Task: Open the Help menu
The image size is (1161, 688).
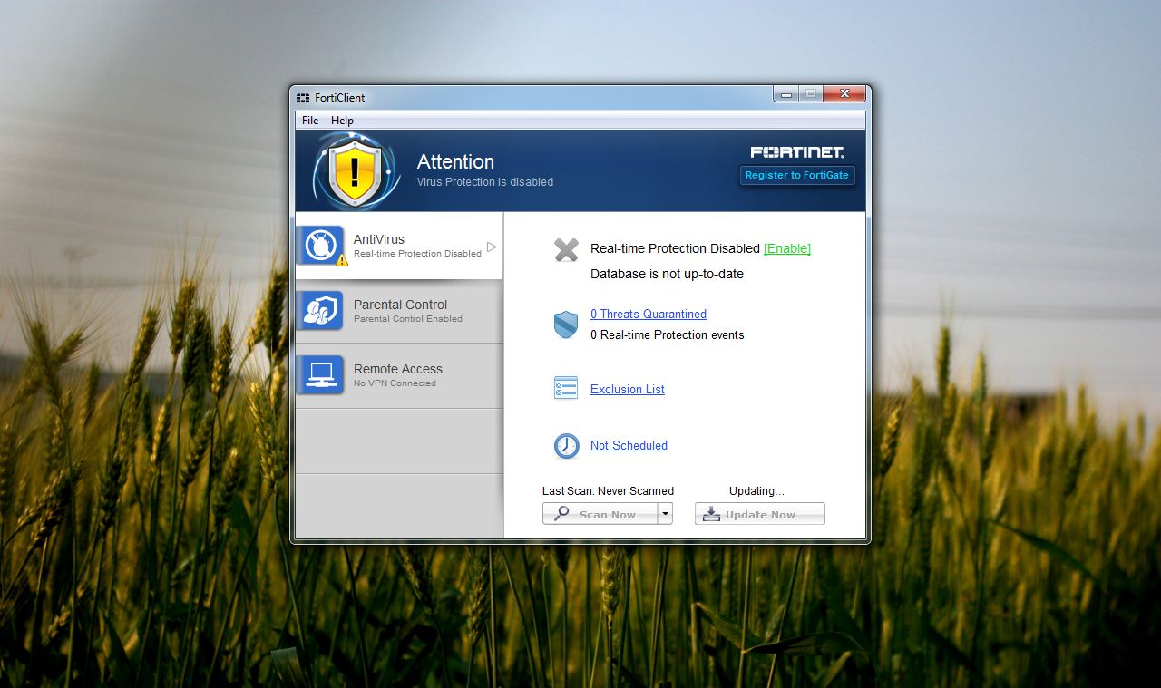Action: [342, 120]
